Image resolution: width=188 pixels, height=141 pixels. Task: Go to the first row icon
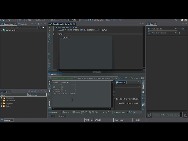click(97, 113)
